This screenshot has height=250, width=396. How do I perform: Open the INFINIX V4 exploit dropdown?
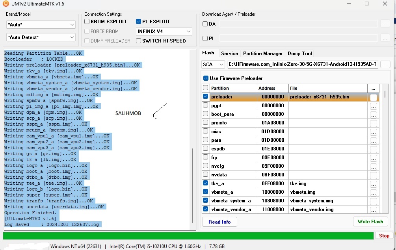tap(164, 31)
